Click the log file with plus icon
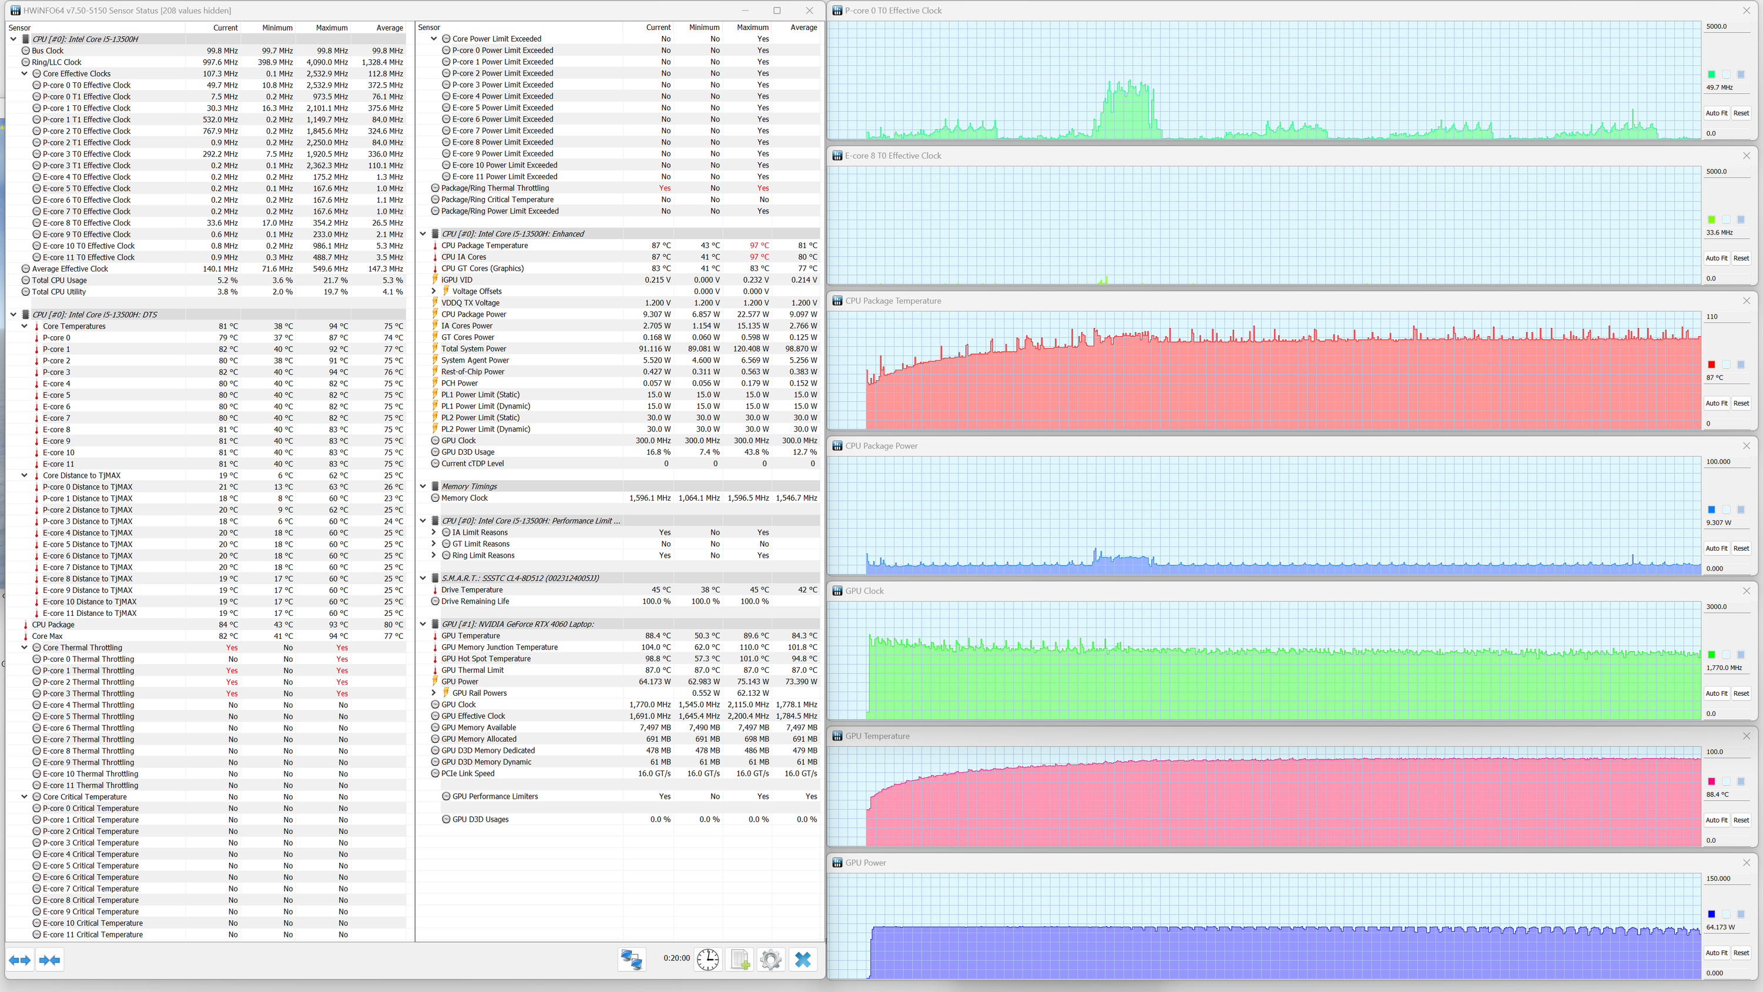The image size is (1763, 992). tap(740, 959)
